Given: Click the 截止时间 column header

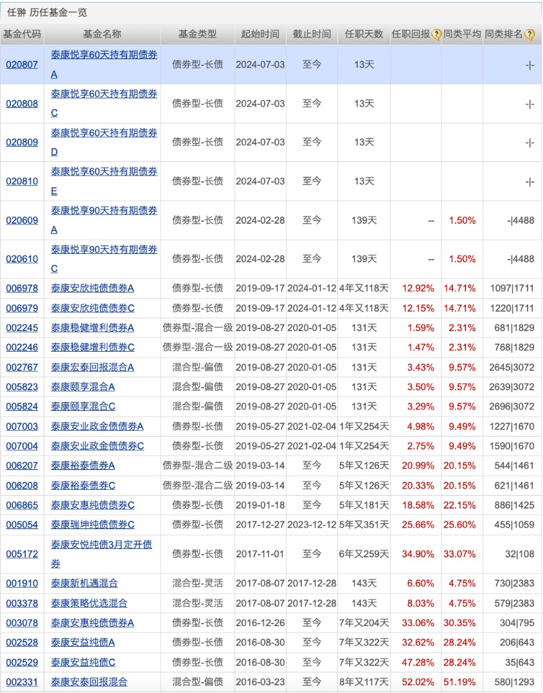Looking at the screenshot, I should click(x=312, y=34).
